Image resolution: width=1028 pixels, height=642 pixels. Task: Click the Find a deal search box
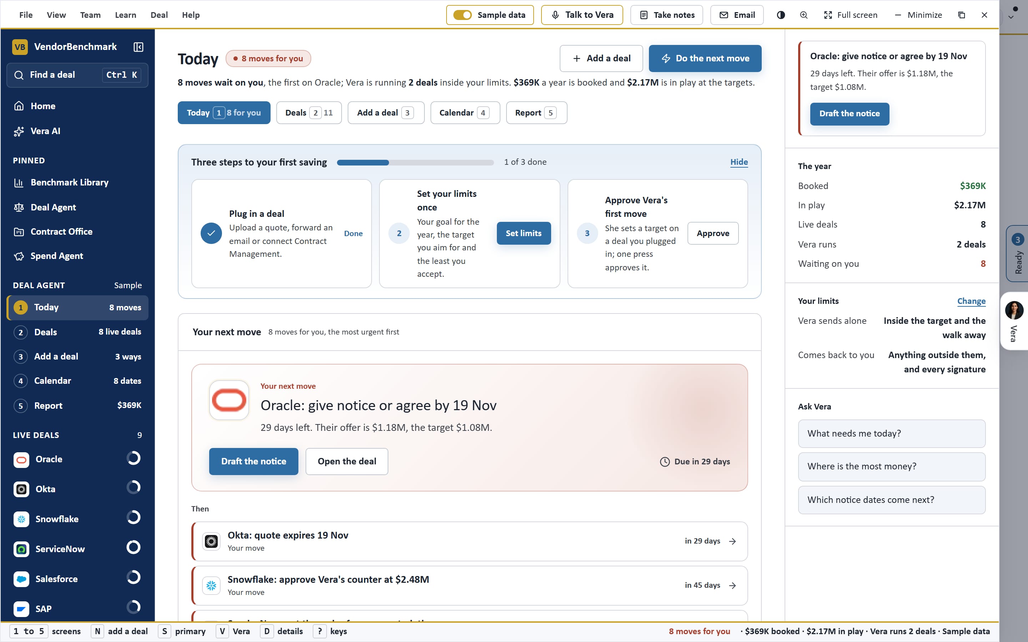(77, 75)
